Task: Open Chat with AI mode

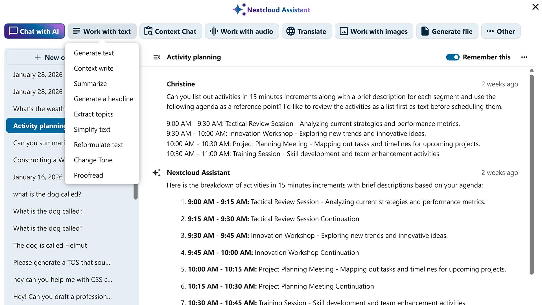Action: click(x=34, y=31)
